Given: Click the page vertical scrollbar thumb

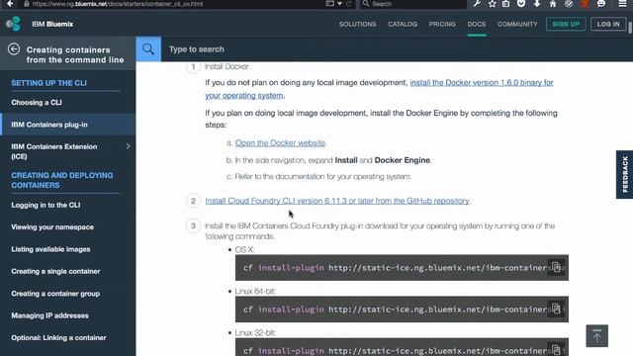Looking at the screenshot, I should [x=630, y=27].
